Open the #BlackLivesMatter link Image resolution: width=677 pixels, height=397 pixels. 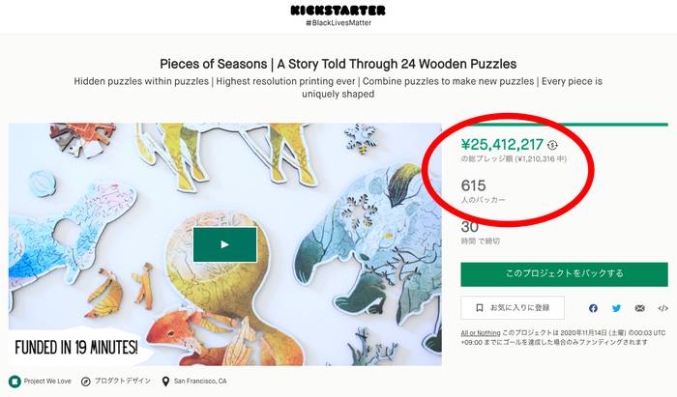[x=338, y=23]
